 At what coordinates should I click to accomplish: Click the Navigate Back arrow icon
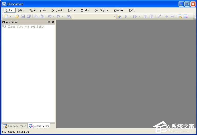coord(167,16)
